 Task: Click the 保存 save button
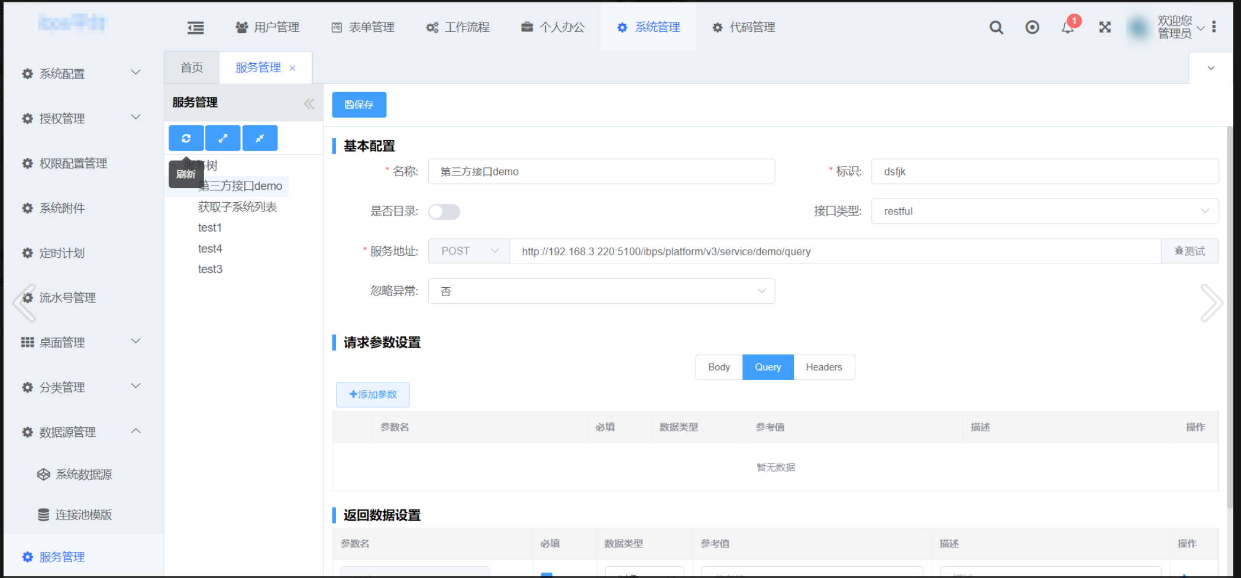[x=359, y=105]
